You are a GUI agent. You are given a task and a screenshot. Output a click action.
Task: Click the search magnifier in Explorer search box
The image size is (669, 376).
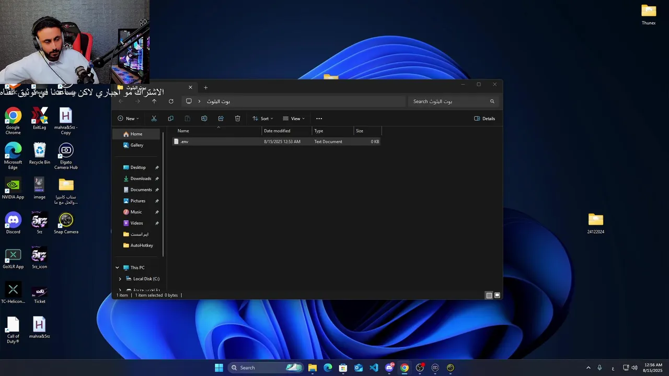click(492, 101)
